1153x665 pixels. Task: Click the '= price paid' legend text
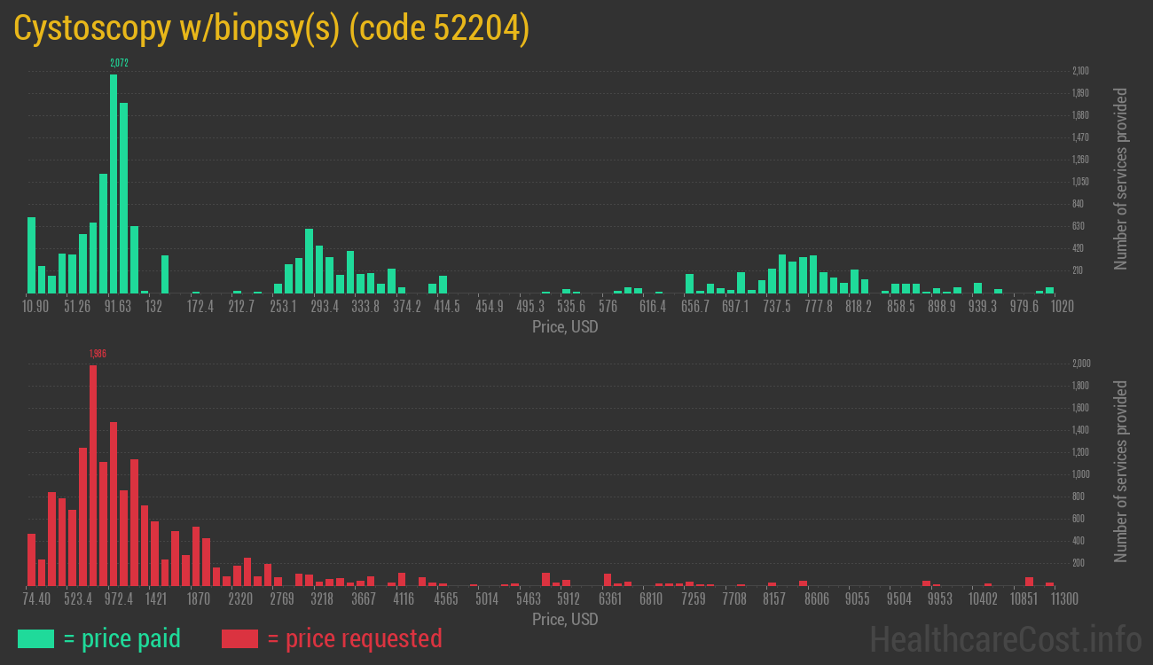(x=122, y=638)
